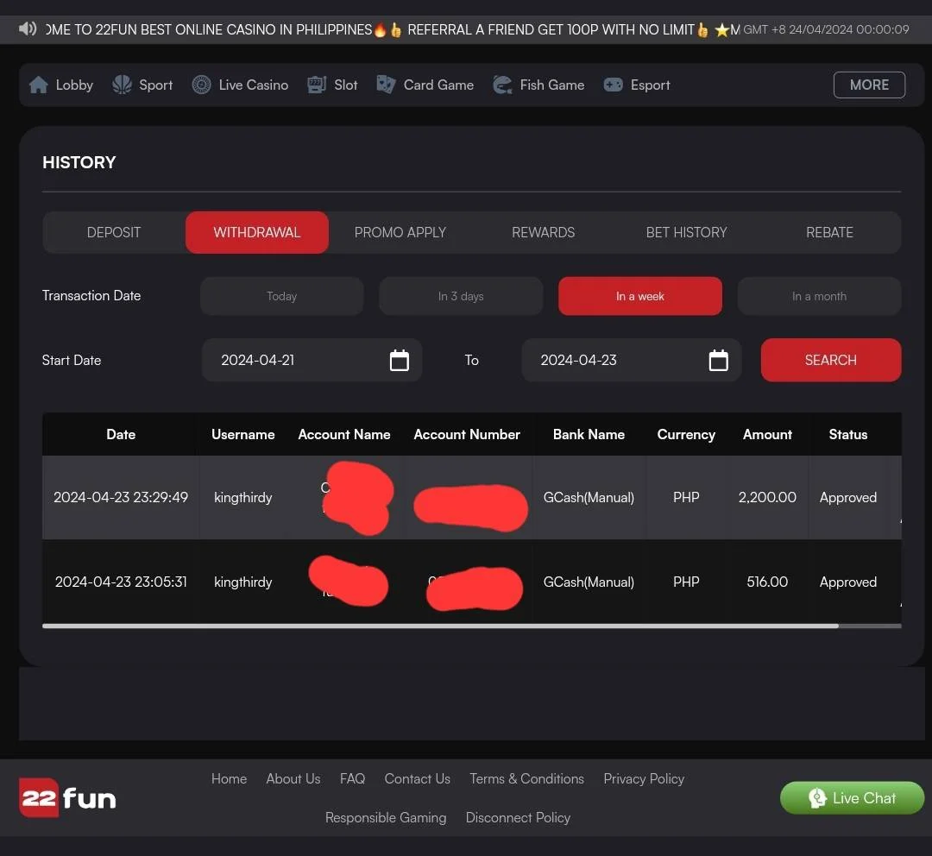932x856 pixels.
Task: Open the Sport menu item
Action: click(x=142, y=85)
